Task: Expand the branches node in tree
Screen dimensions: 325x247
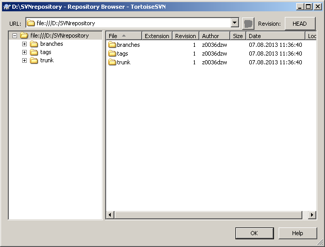Action: (24, 44)
